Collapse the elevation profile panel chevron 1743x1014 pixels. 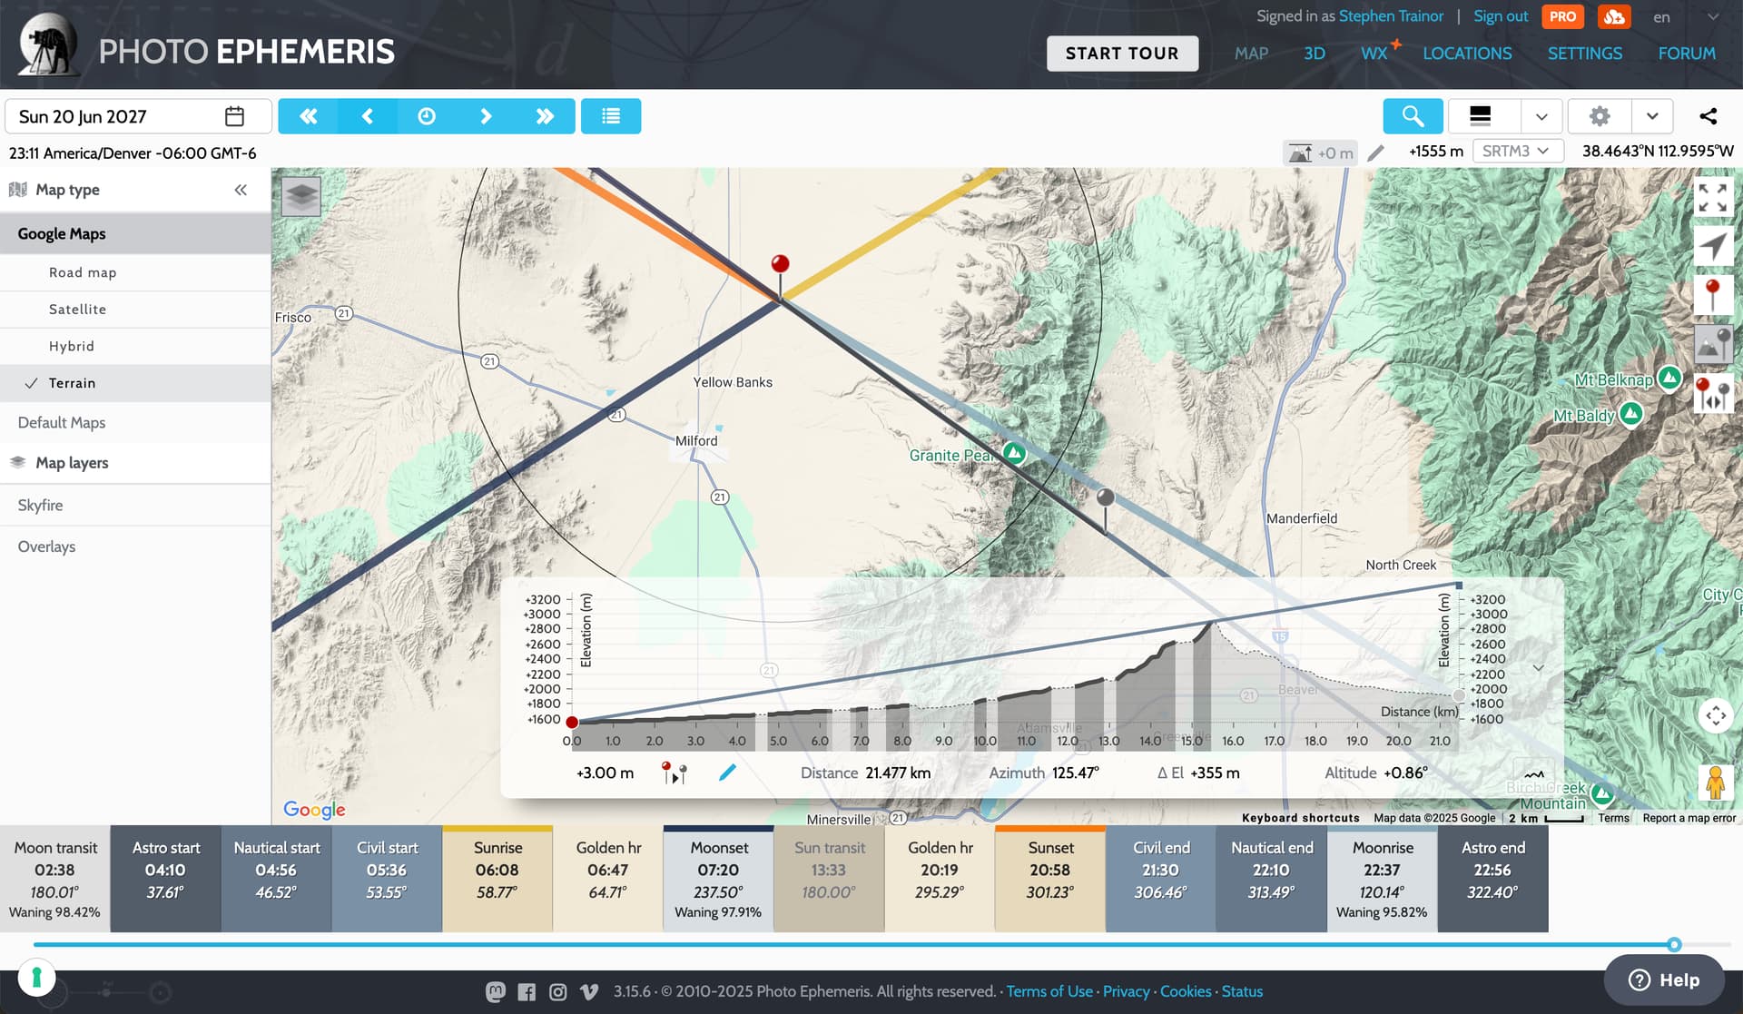pos(1539,668)
